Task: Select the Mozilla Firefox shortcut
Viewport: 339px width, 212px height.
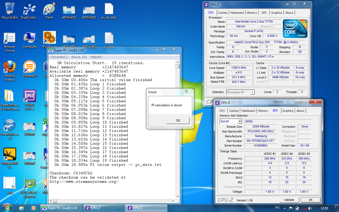Action: [10, 70]
